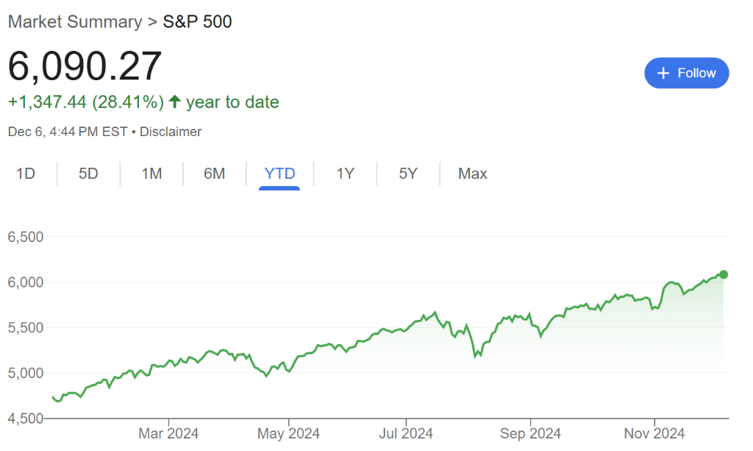Viewport: 753px width, 451px height.
Task: Click the active YTD tab
Action: 279,174
